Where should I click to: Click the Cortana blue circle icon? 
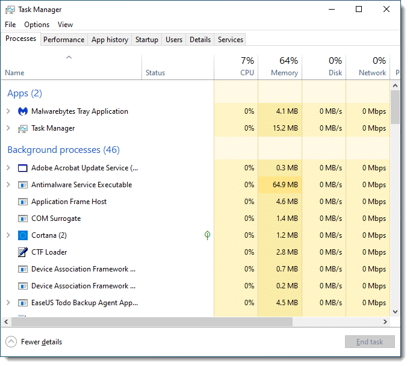pyautogui.click(x=23, y=237)
